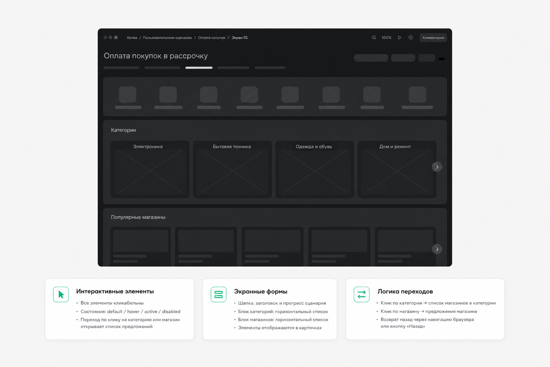Click the green form icon for Экранные формы
Image resolution: width=550 pixels, height=367 pixels.
click(218, 295)
